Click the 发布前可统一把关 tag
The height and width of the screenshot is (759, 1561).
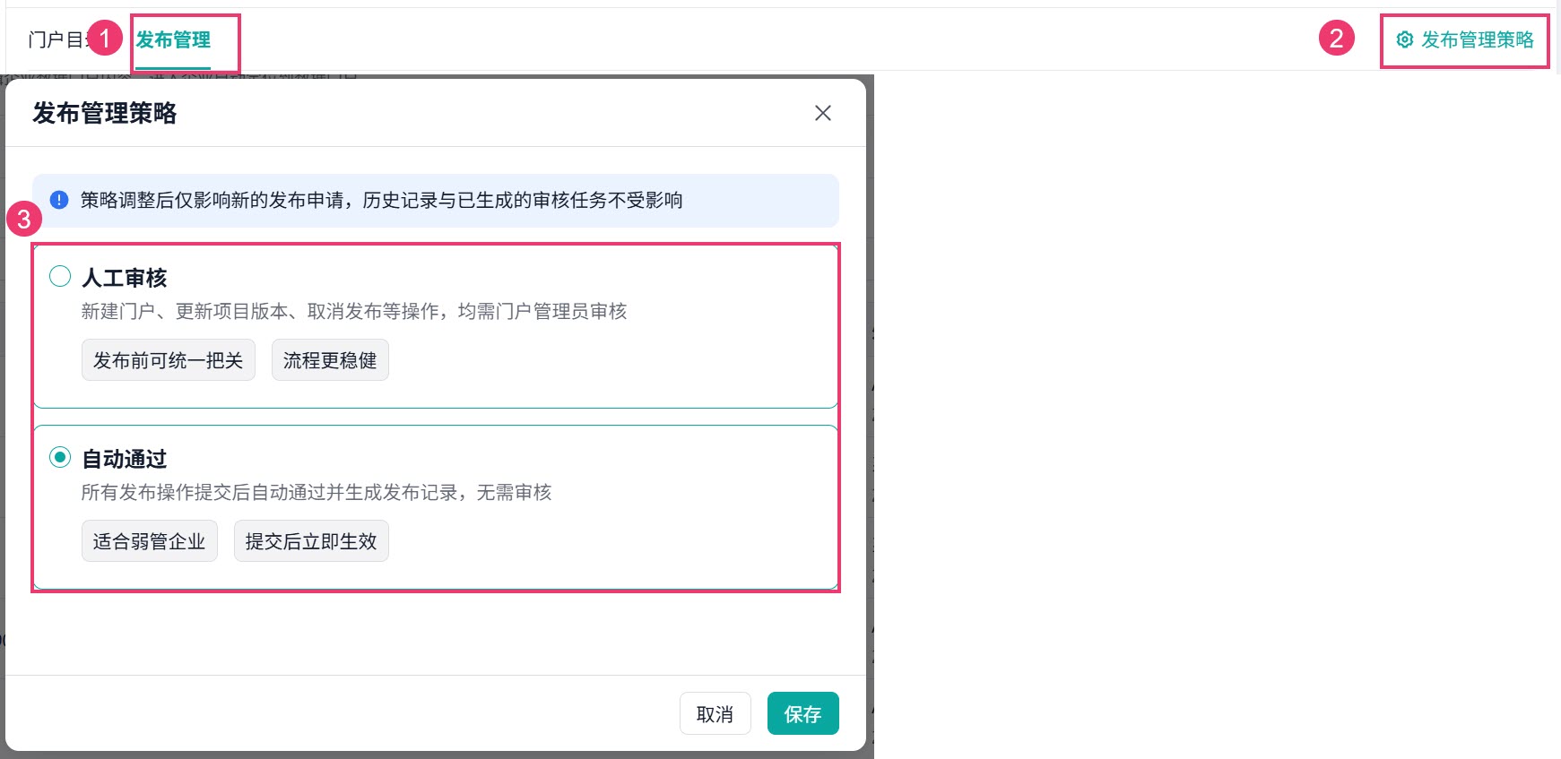tap(169, 359)
